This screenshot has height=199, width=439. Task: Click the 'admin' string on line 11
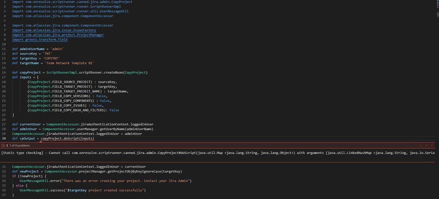[57, 49]
